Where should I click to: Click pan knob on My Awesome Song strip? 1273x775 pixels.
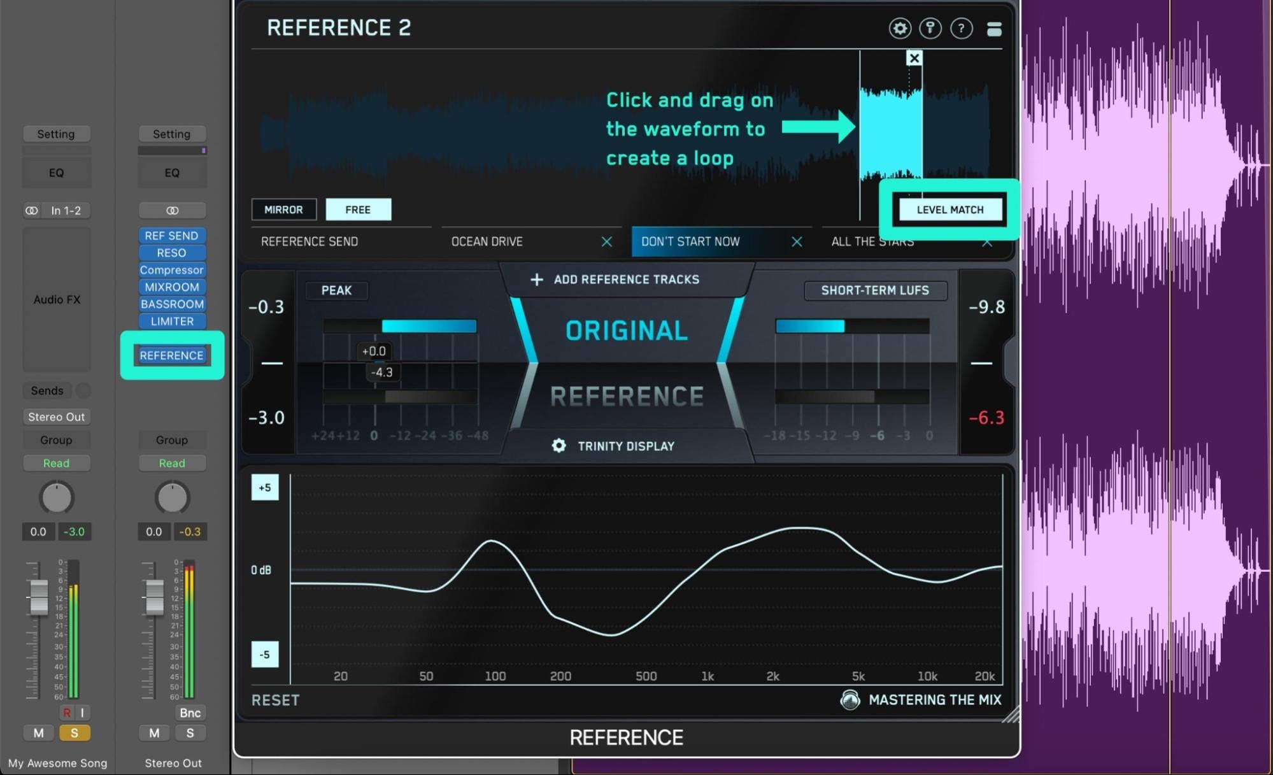tap(57, 497)
